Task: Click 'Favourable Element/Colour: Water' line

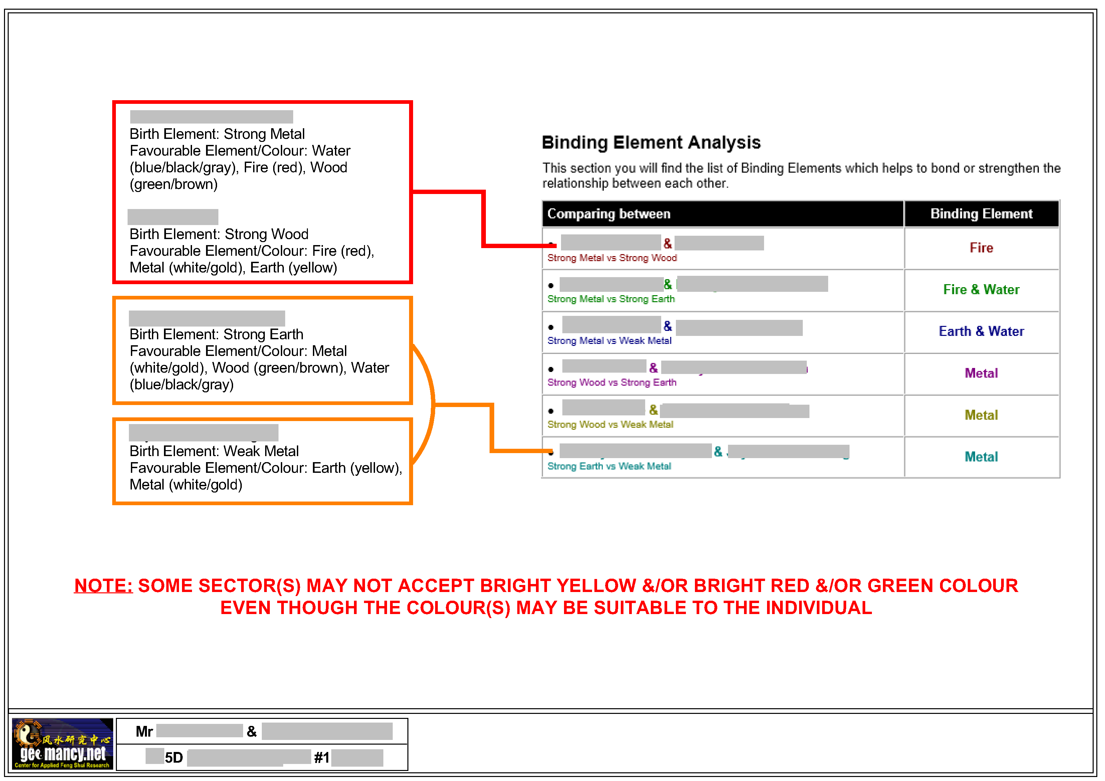Action: coord(240,151)
